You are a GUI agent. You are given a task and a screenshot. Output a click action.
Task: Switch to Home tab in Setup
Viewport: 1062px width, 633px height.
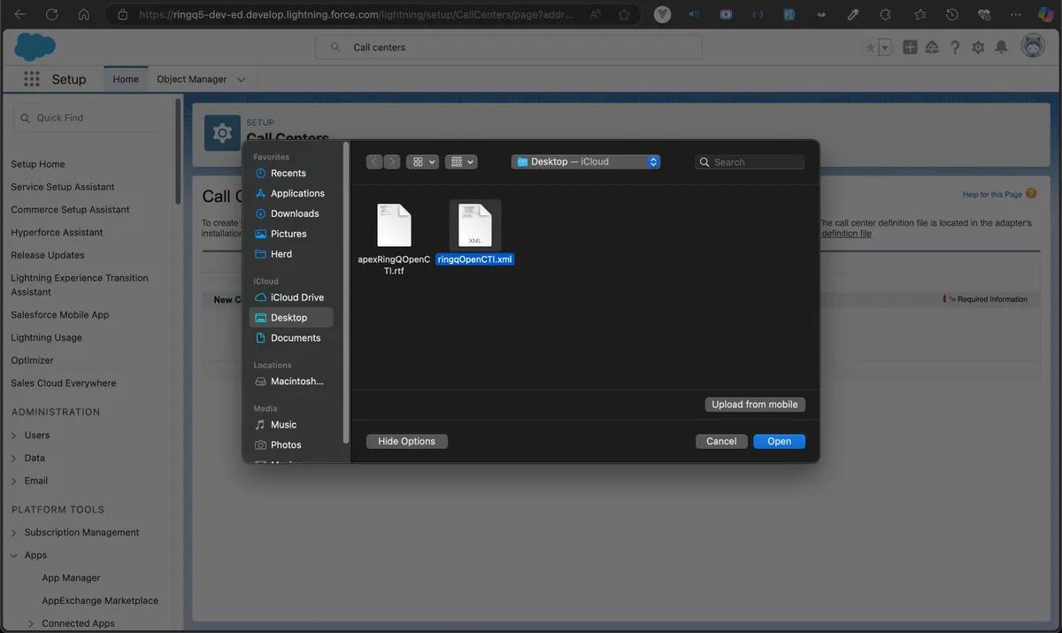[126, 79]
